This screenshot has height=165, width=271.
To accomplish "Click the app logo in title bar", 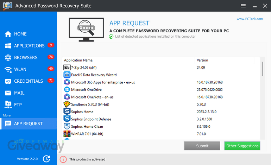I will click(x=7, y=6).
